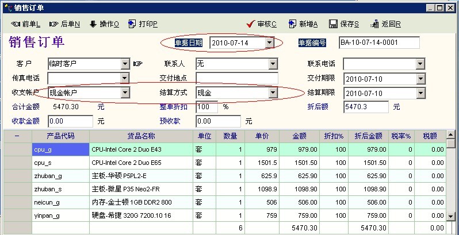This screenshot has width=459, height=235.
Task: Create new order via 新增 button
Action: tap(292, 24)
